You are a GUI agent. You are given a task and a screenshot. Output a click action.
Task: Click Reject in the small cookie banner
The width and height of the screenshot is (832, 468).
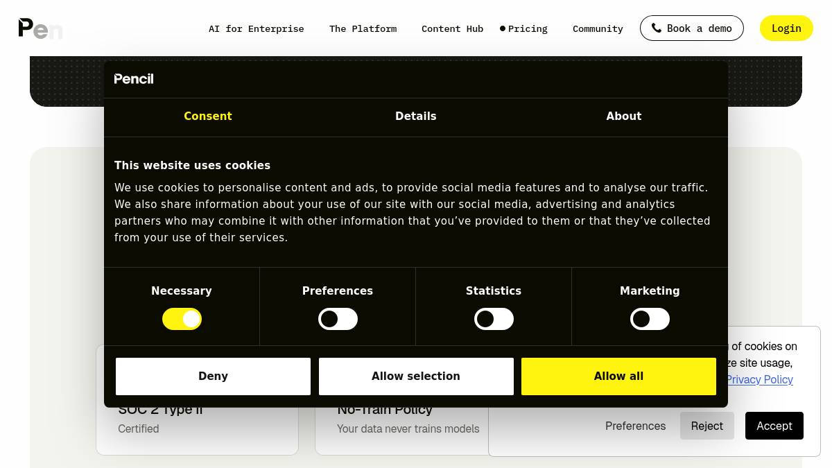(x=707, y=426)
